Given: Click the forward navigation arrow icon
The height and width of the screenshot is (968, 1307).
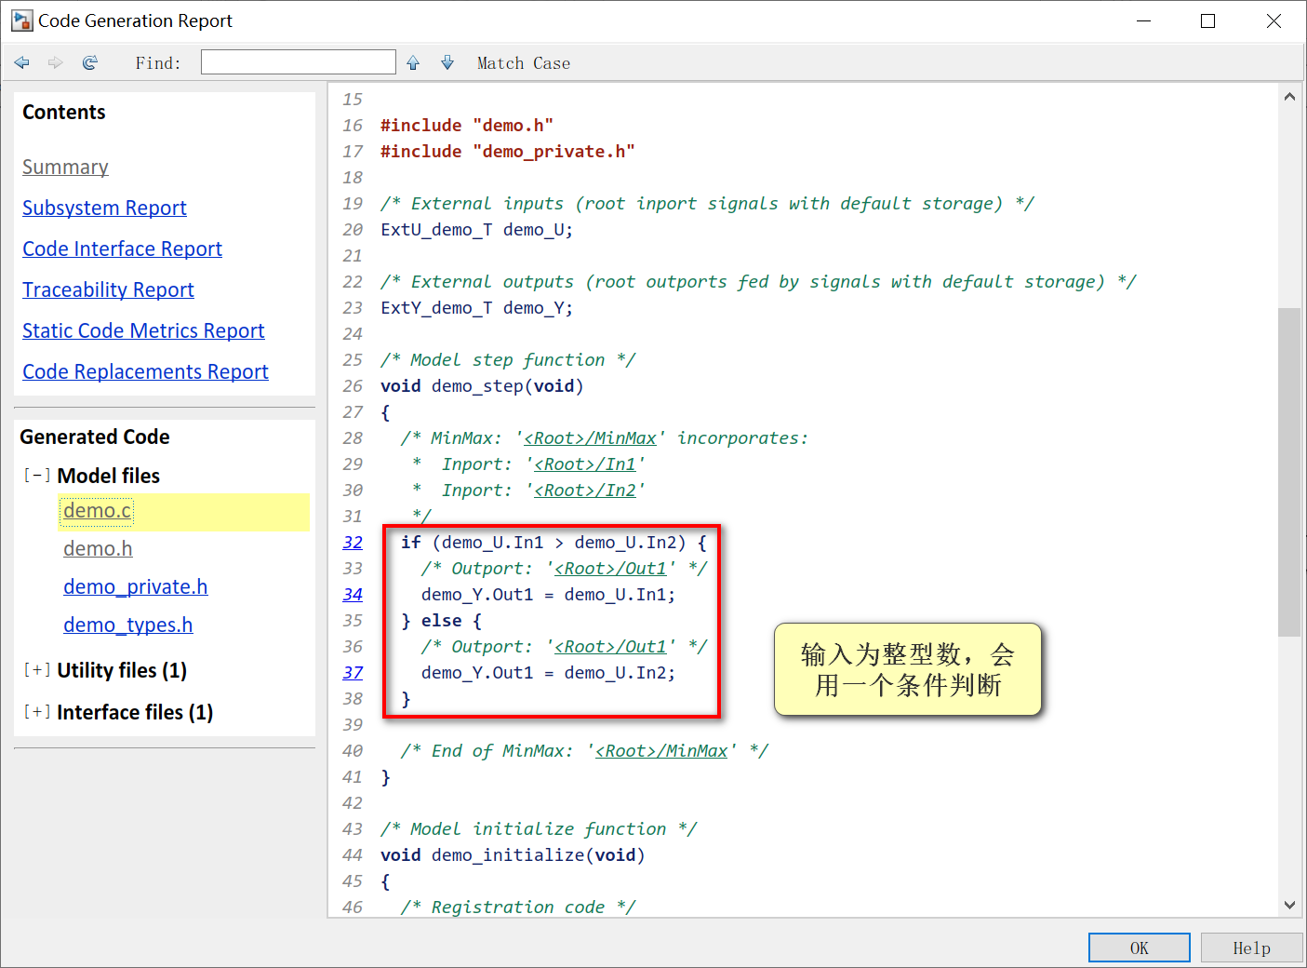Looking at the screenshot, I should coord(56,62).
